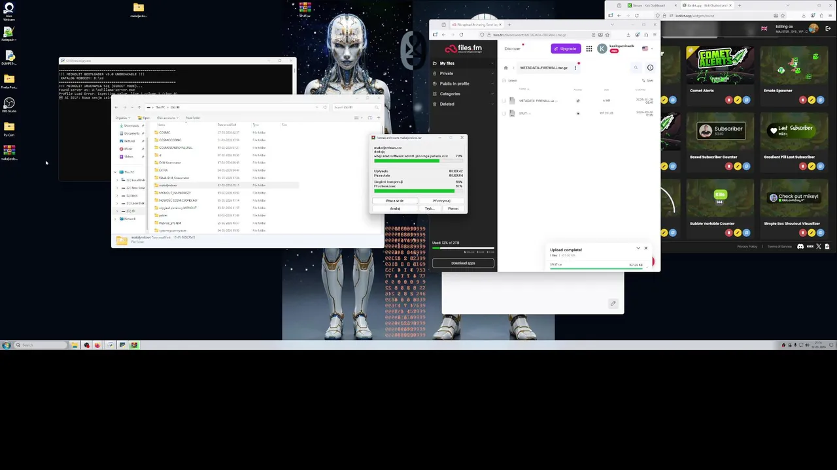837x470 pixels.
Task: Copy the Comet Alerts widget link
Action: coord(746,100)
